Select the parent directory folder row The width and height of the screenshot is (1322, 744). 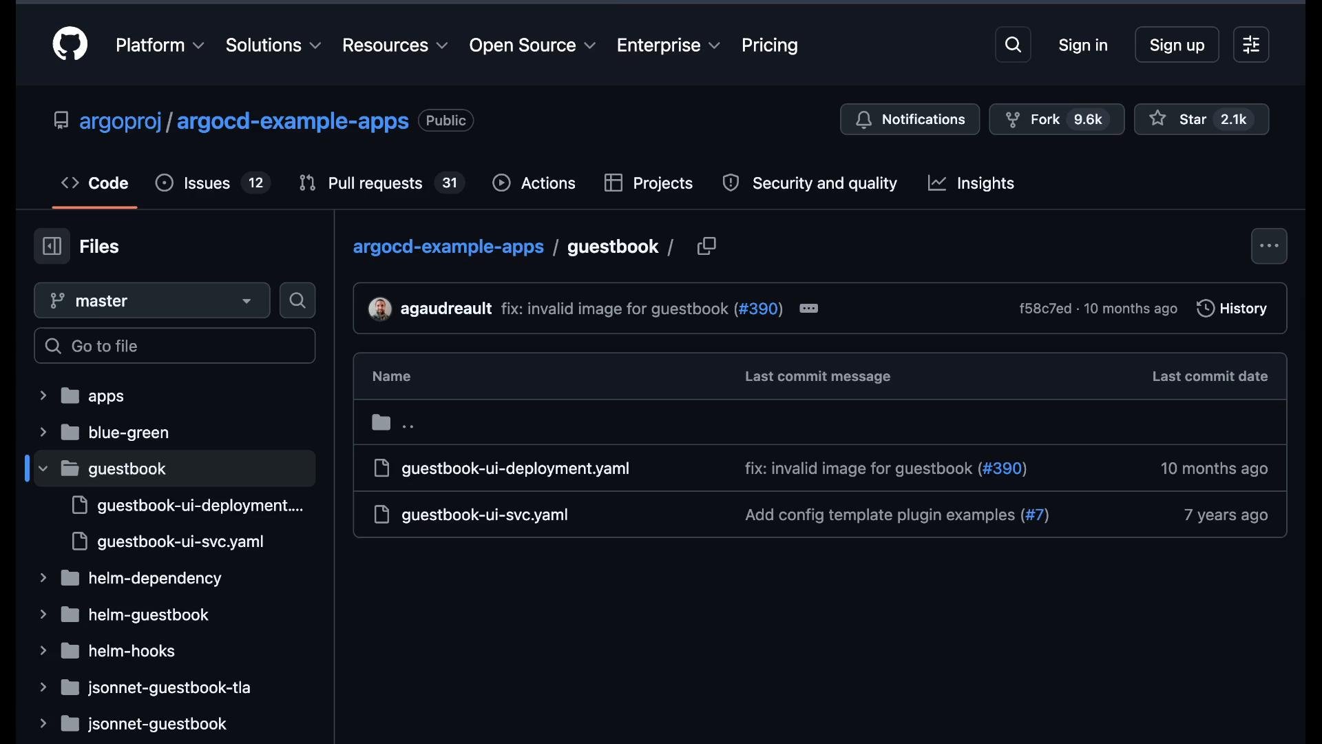[x=819, y=422]
